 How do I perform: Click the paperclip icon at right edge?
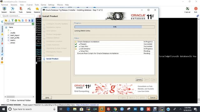tap(198, 16)
